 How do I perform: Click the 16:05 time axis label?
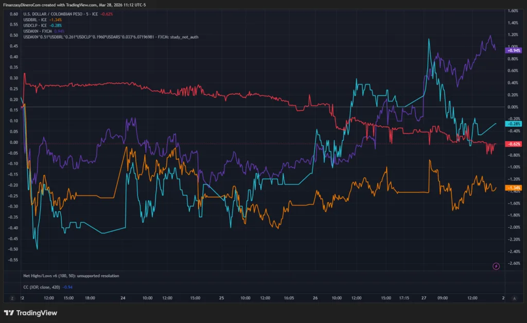(289, 298)
